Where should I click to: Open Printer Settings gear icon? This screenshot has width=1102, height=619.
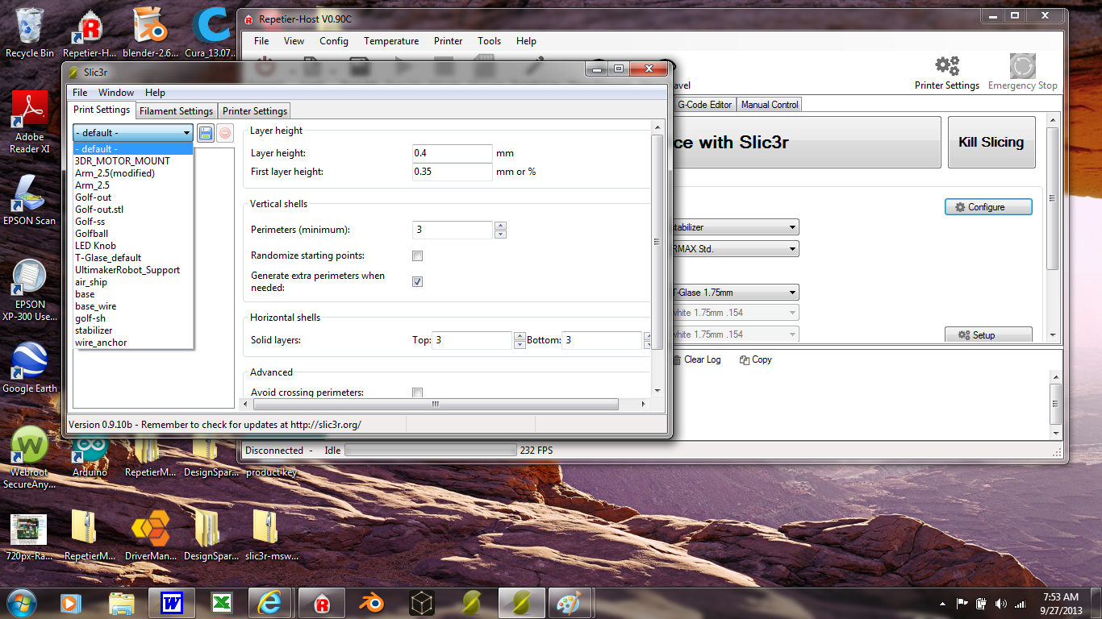pos(946,67)
